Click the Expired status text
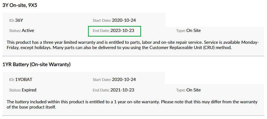The height and width of the screenshot is (119, 267). 29,90
